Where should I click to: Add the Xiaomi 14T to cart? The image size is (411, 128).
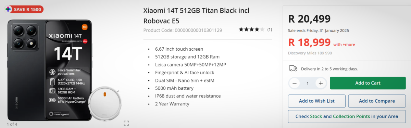[368, 83]
